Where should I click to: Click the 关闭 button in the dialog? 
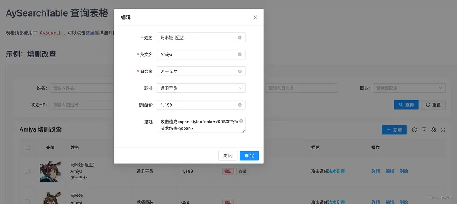pyautogui.click(x=228, y=156)
